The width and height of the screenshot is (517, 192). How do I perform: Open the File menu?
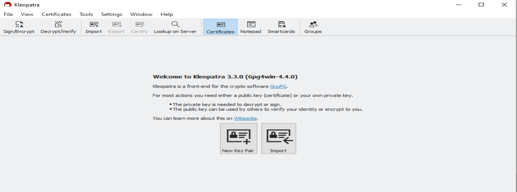[8, 14]
